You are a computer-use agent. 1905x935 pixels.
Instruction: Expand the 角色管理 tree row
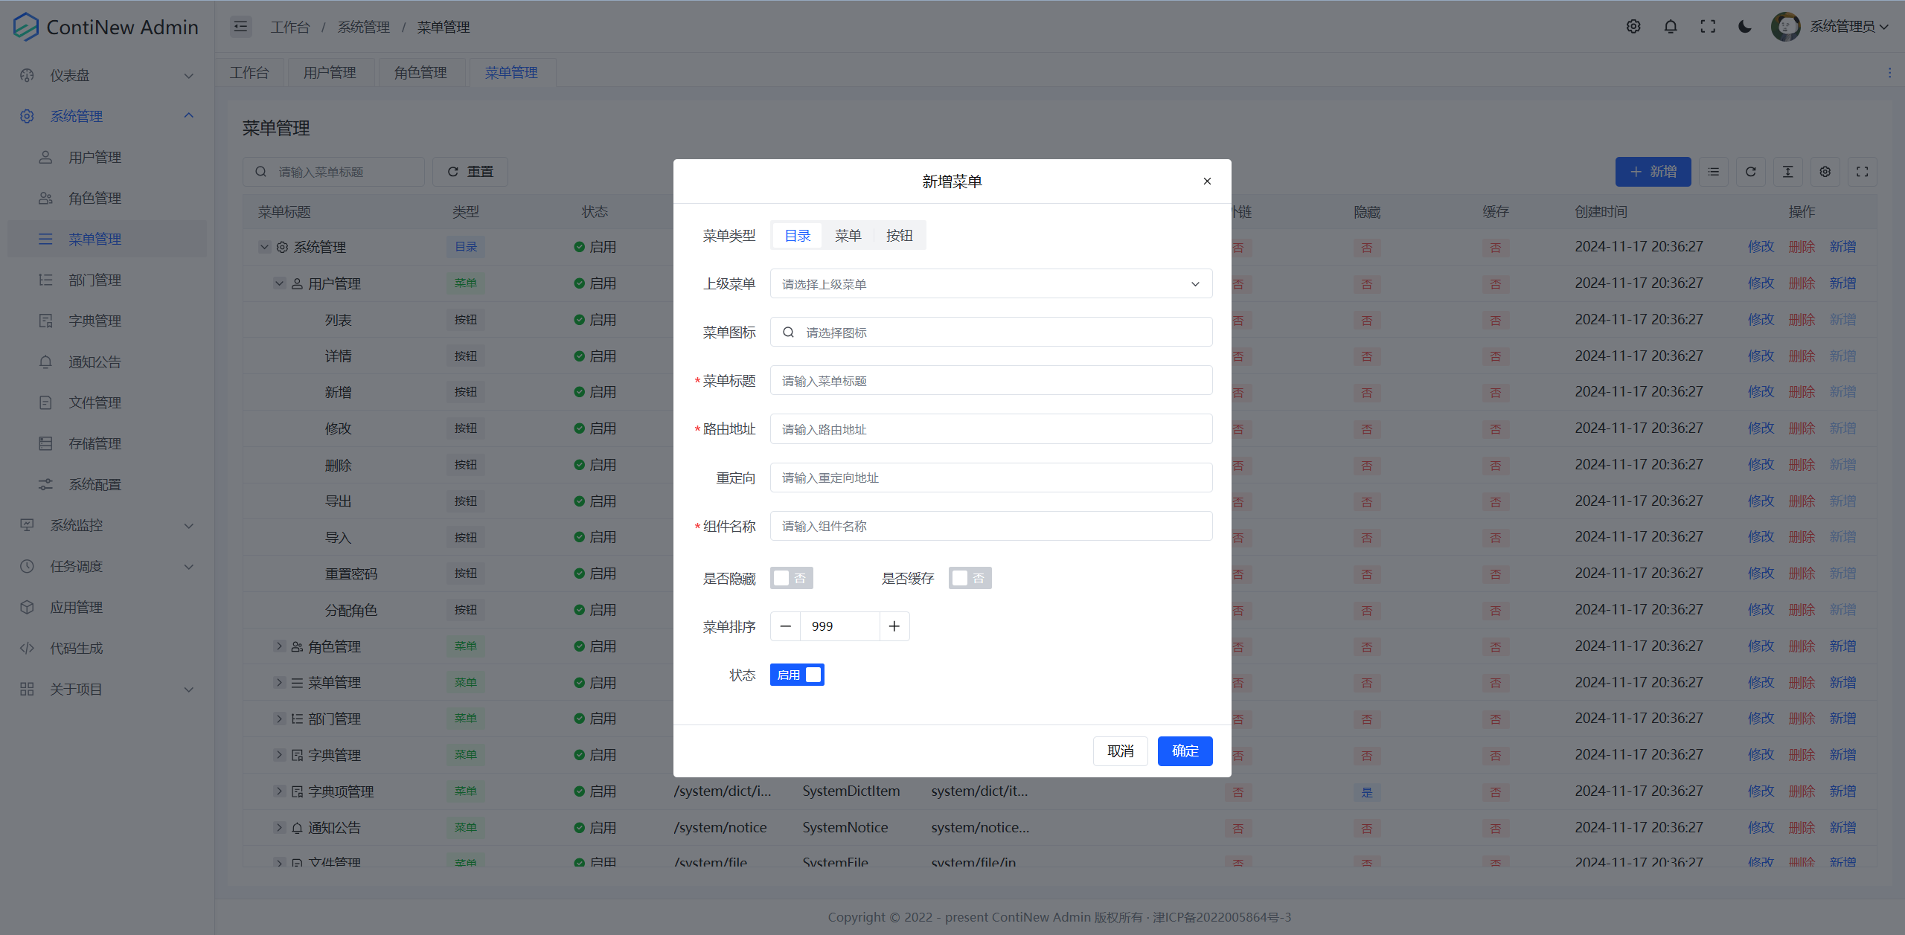tap(280, 646)
